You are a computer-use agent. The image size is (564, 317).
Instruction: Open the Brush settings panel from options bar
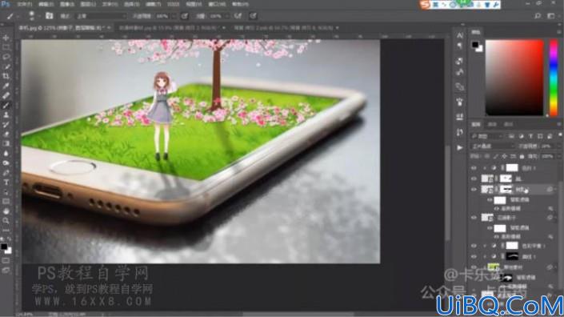[x=50, y=16]
